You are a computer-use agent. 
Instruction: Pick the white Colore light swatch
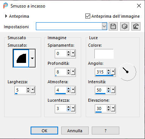104,54
